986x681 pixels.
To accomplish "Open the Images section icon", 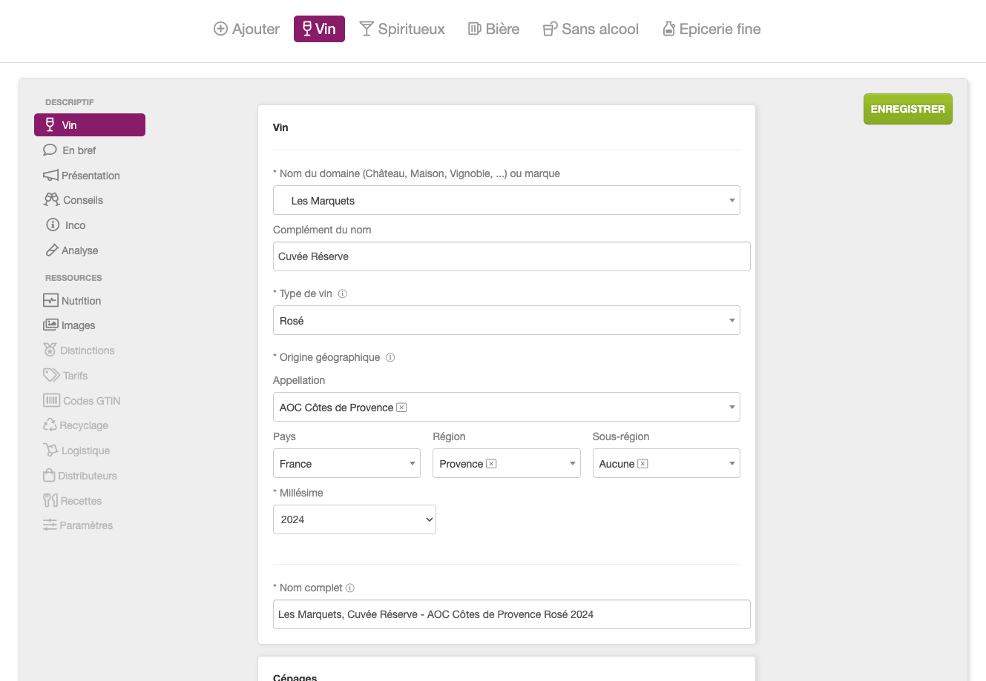I will pyautogui.click(x=50, y=325).
